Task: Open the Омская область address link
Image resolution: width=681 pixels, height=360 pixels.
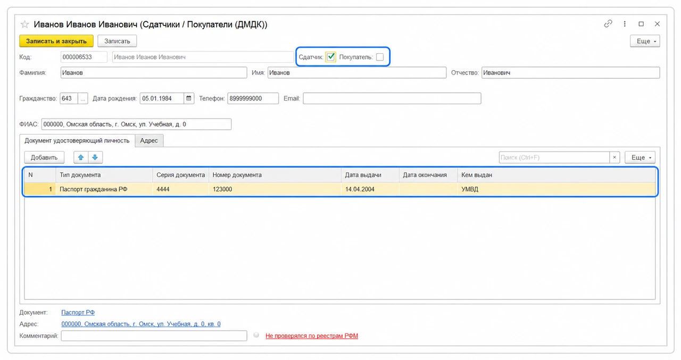Action: [141, 324]
